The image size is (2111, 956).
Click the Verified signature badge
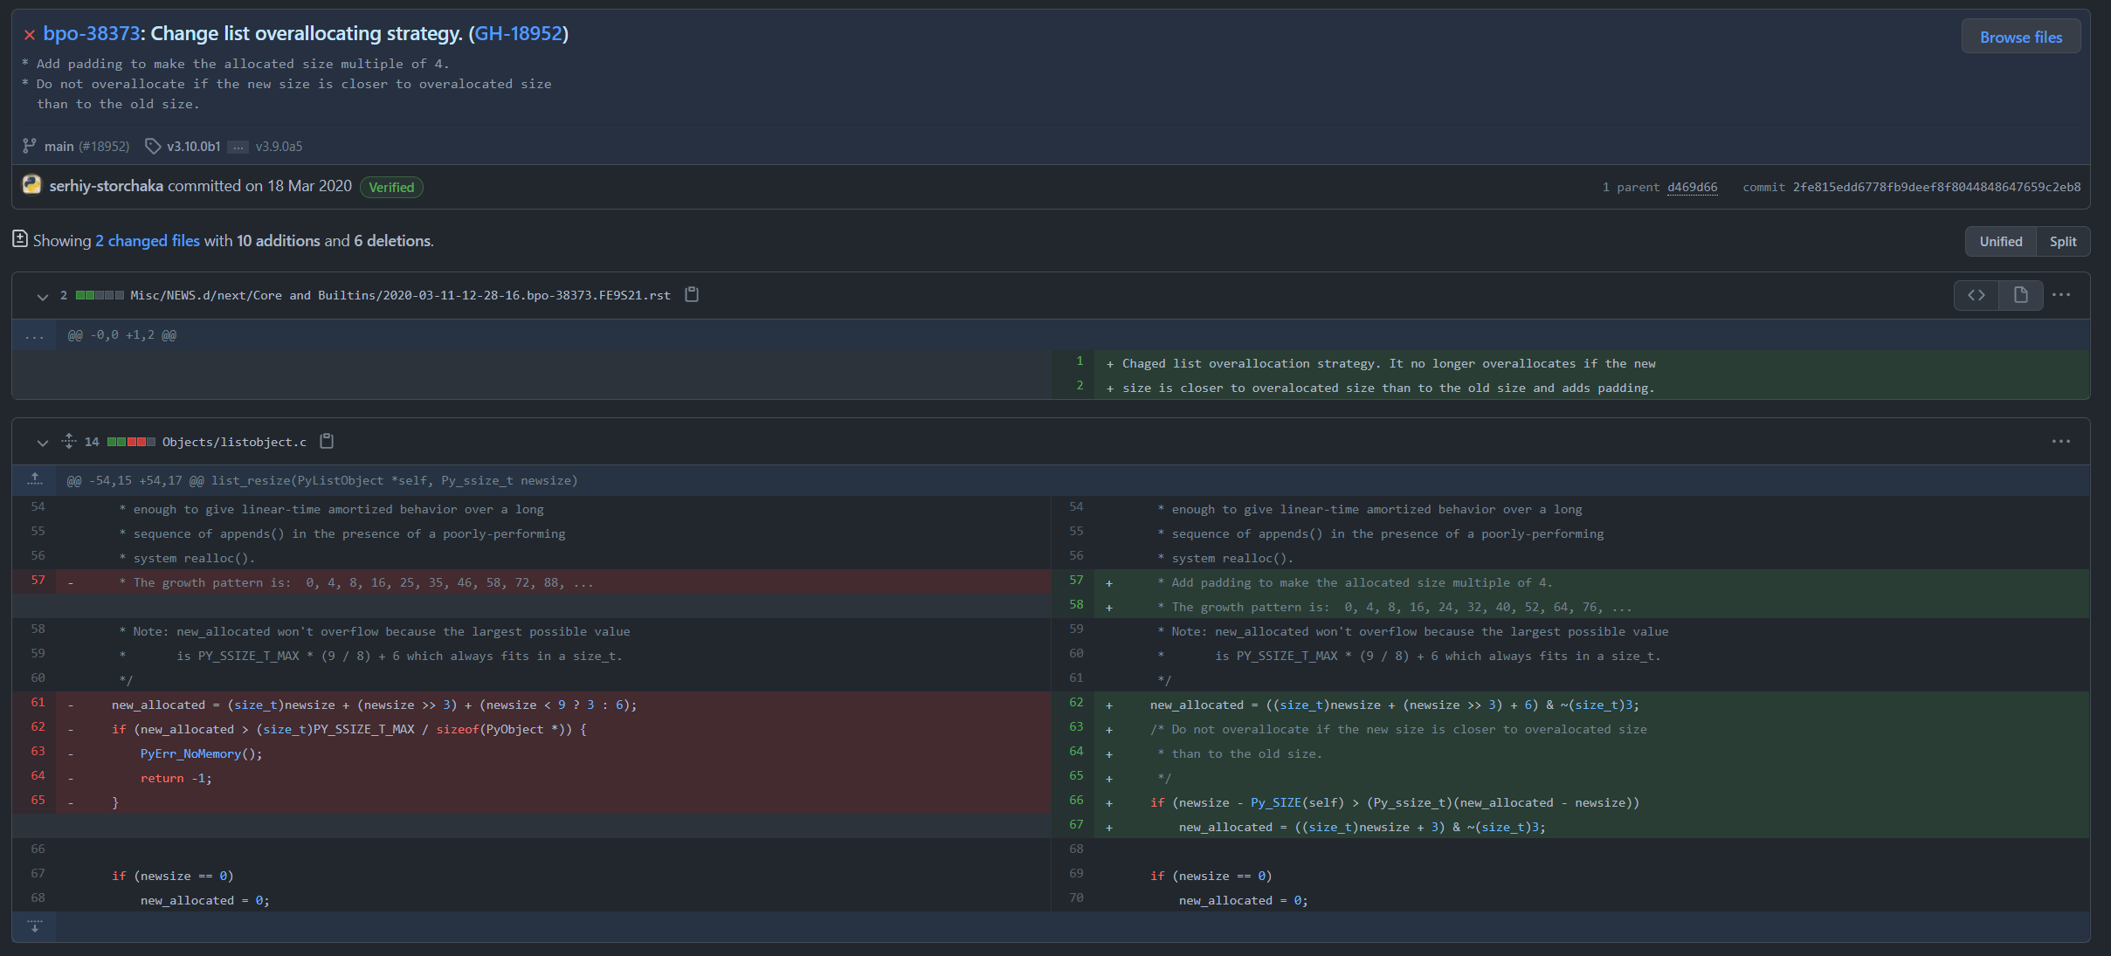click(391, 187)
